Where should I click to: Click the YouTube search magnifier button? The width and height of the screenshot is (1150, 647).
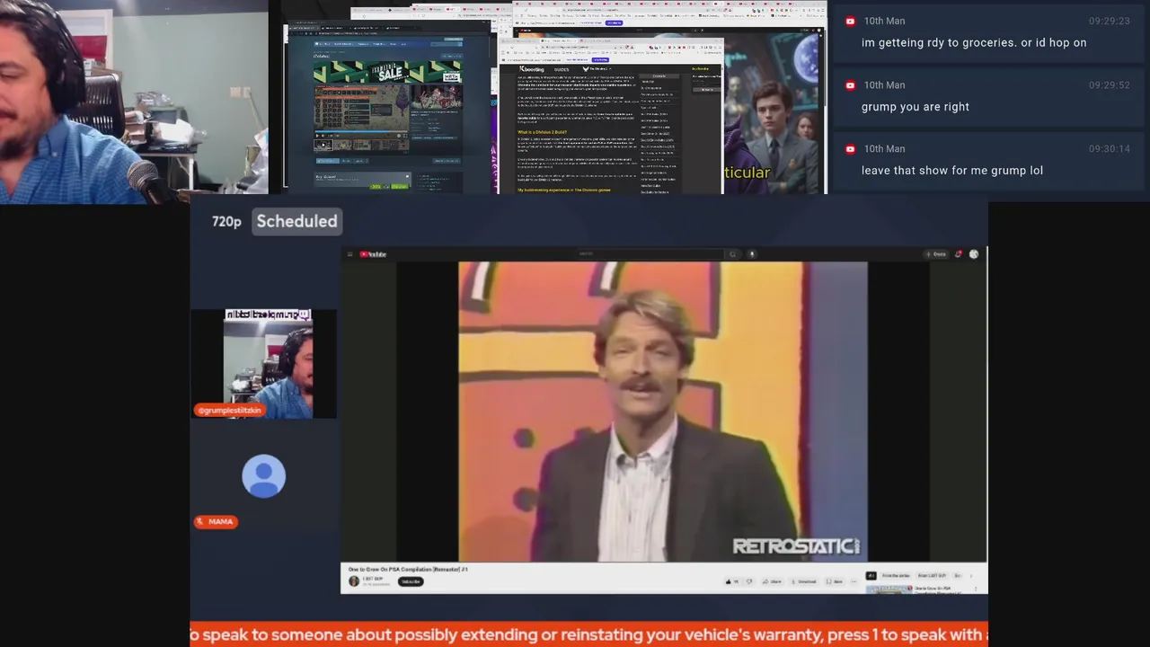pos(732,254)
